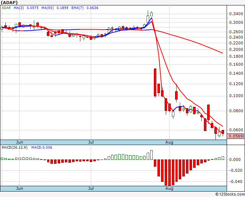Viewport: 245px width, 197px height.
Task: Click the last red candle at 0.0600
Action: (x=223, y=132)
